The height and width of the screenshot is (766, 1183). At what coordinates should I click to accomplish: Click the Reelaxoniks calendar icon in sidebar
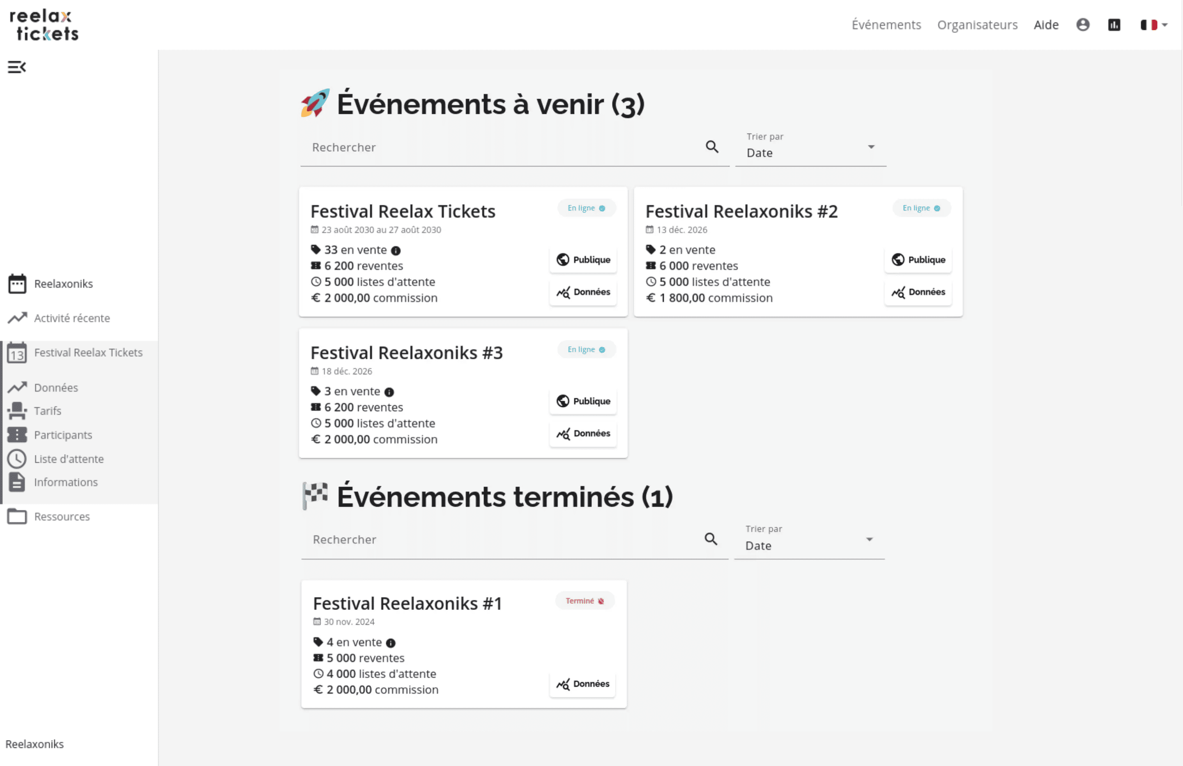[x=17, y=284]
